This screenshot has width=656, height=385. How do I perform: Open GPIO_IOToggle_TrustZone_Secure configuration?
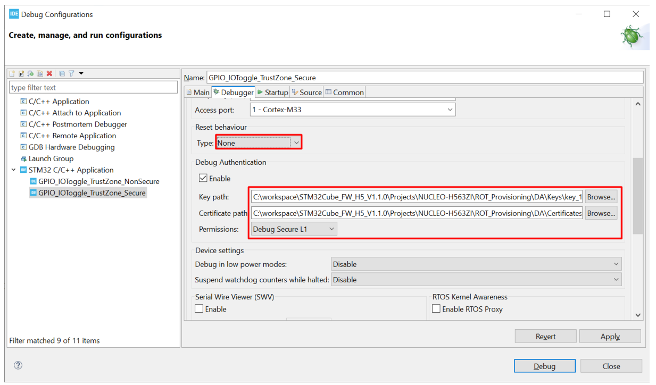pos(87,193)
